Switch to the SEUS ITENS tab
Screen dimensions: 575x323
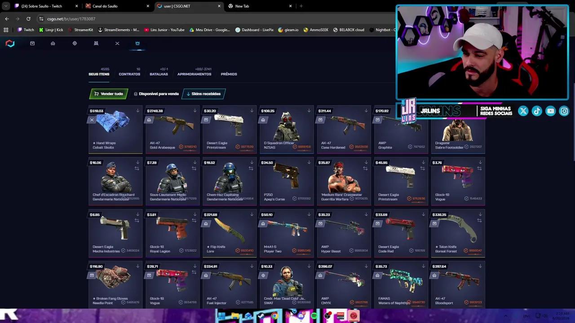pos(99,74)
